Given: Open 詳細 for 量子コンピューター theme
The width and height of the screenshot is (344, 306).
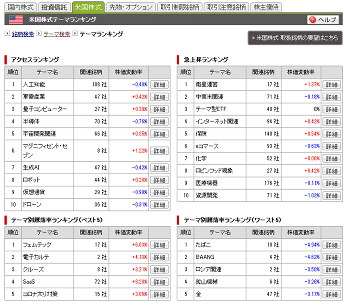Looking at the screenshot, I should (x=160, y=109).
